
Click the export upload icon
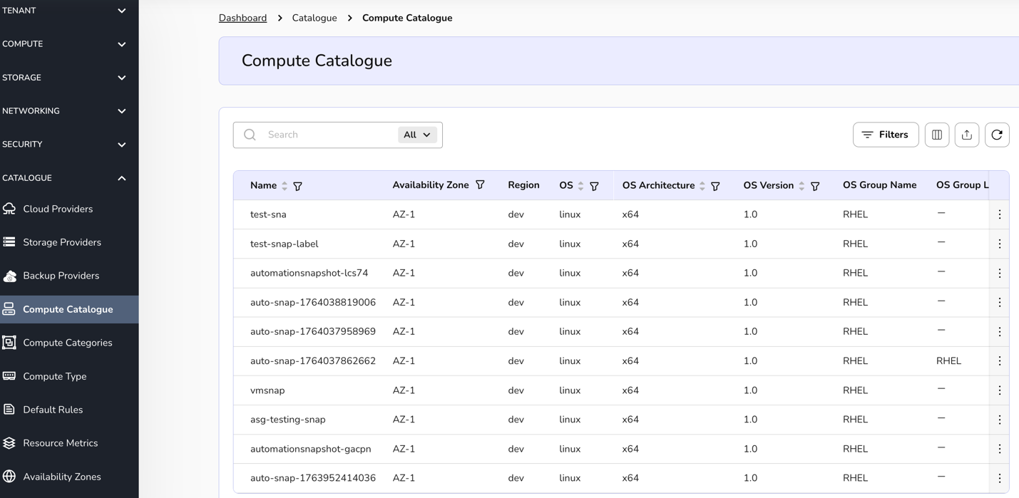tap(966, 135)
